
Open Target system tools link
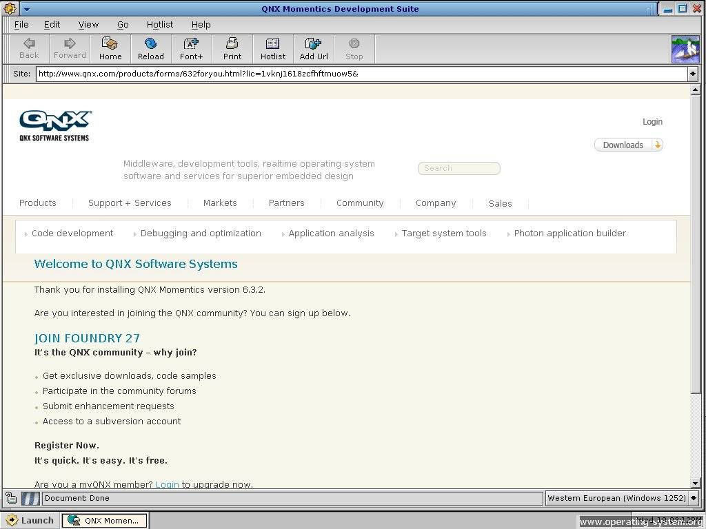[x=444, y=233]
